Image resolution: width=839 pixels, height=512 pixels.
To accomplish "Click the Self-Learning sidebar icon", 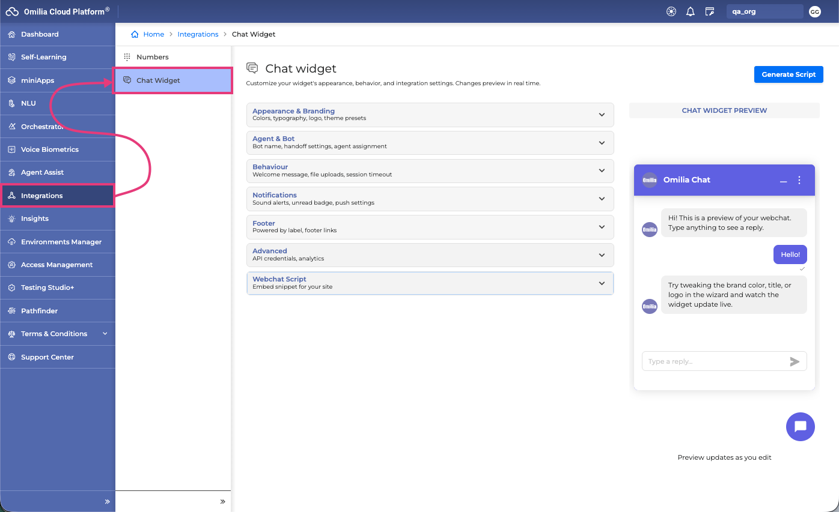I will (11, 57).
